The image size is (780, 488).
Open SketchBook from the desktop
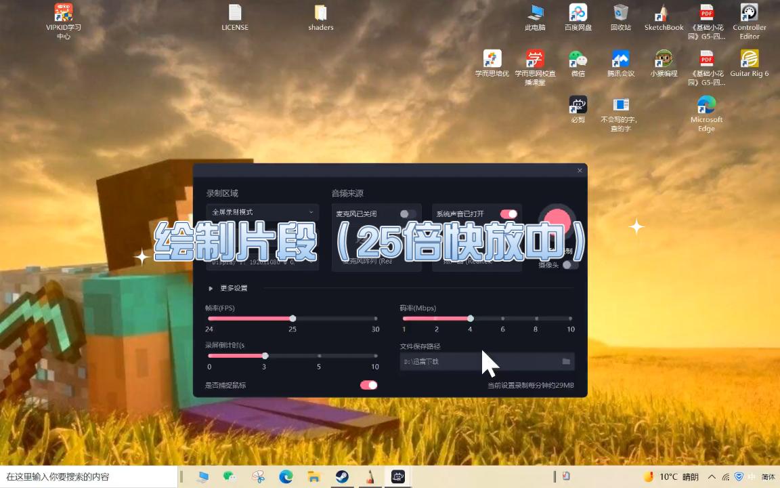point(664,14)
